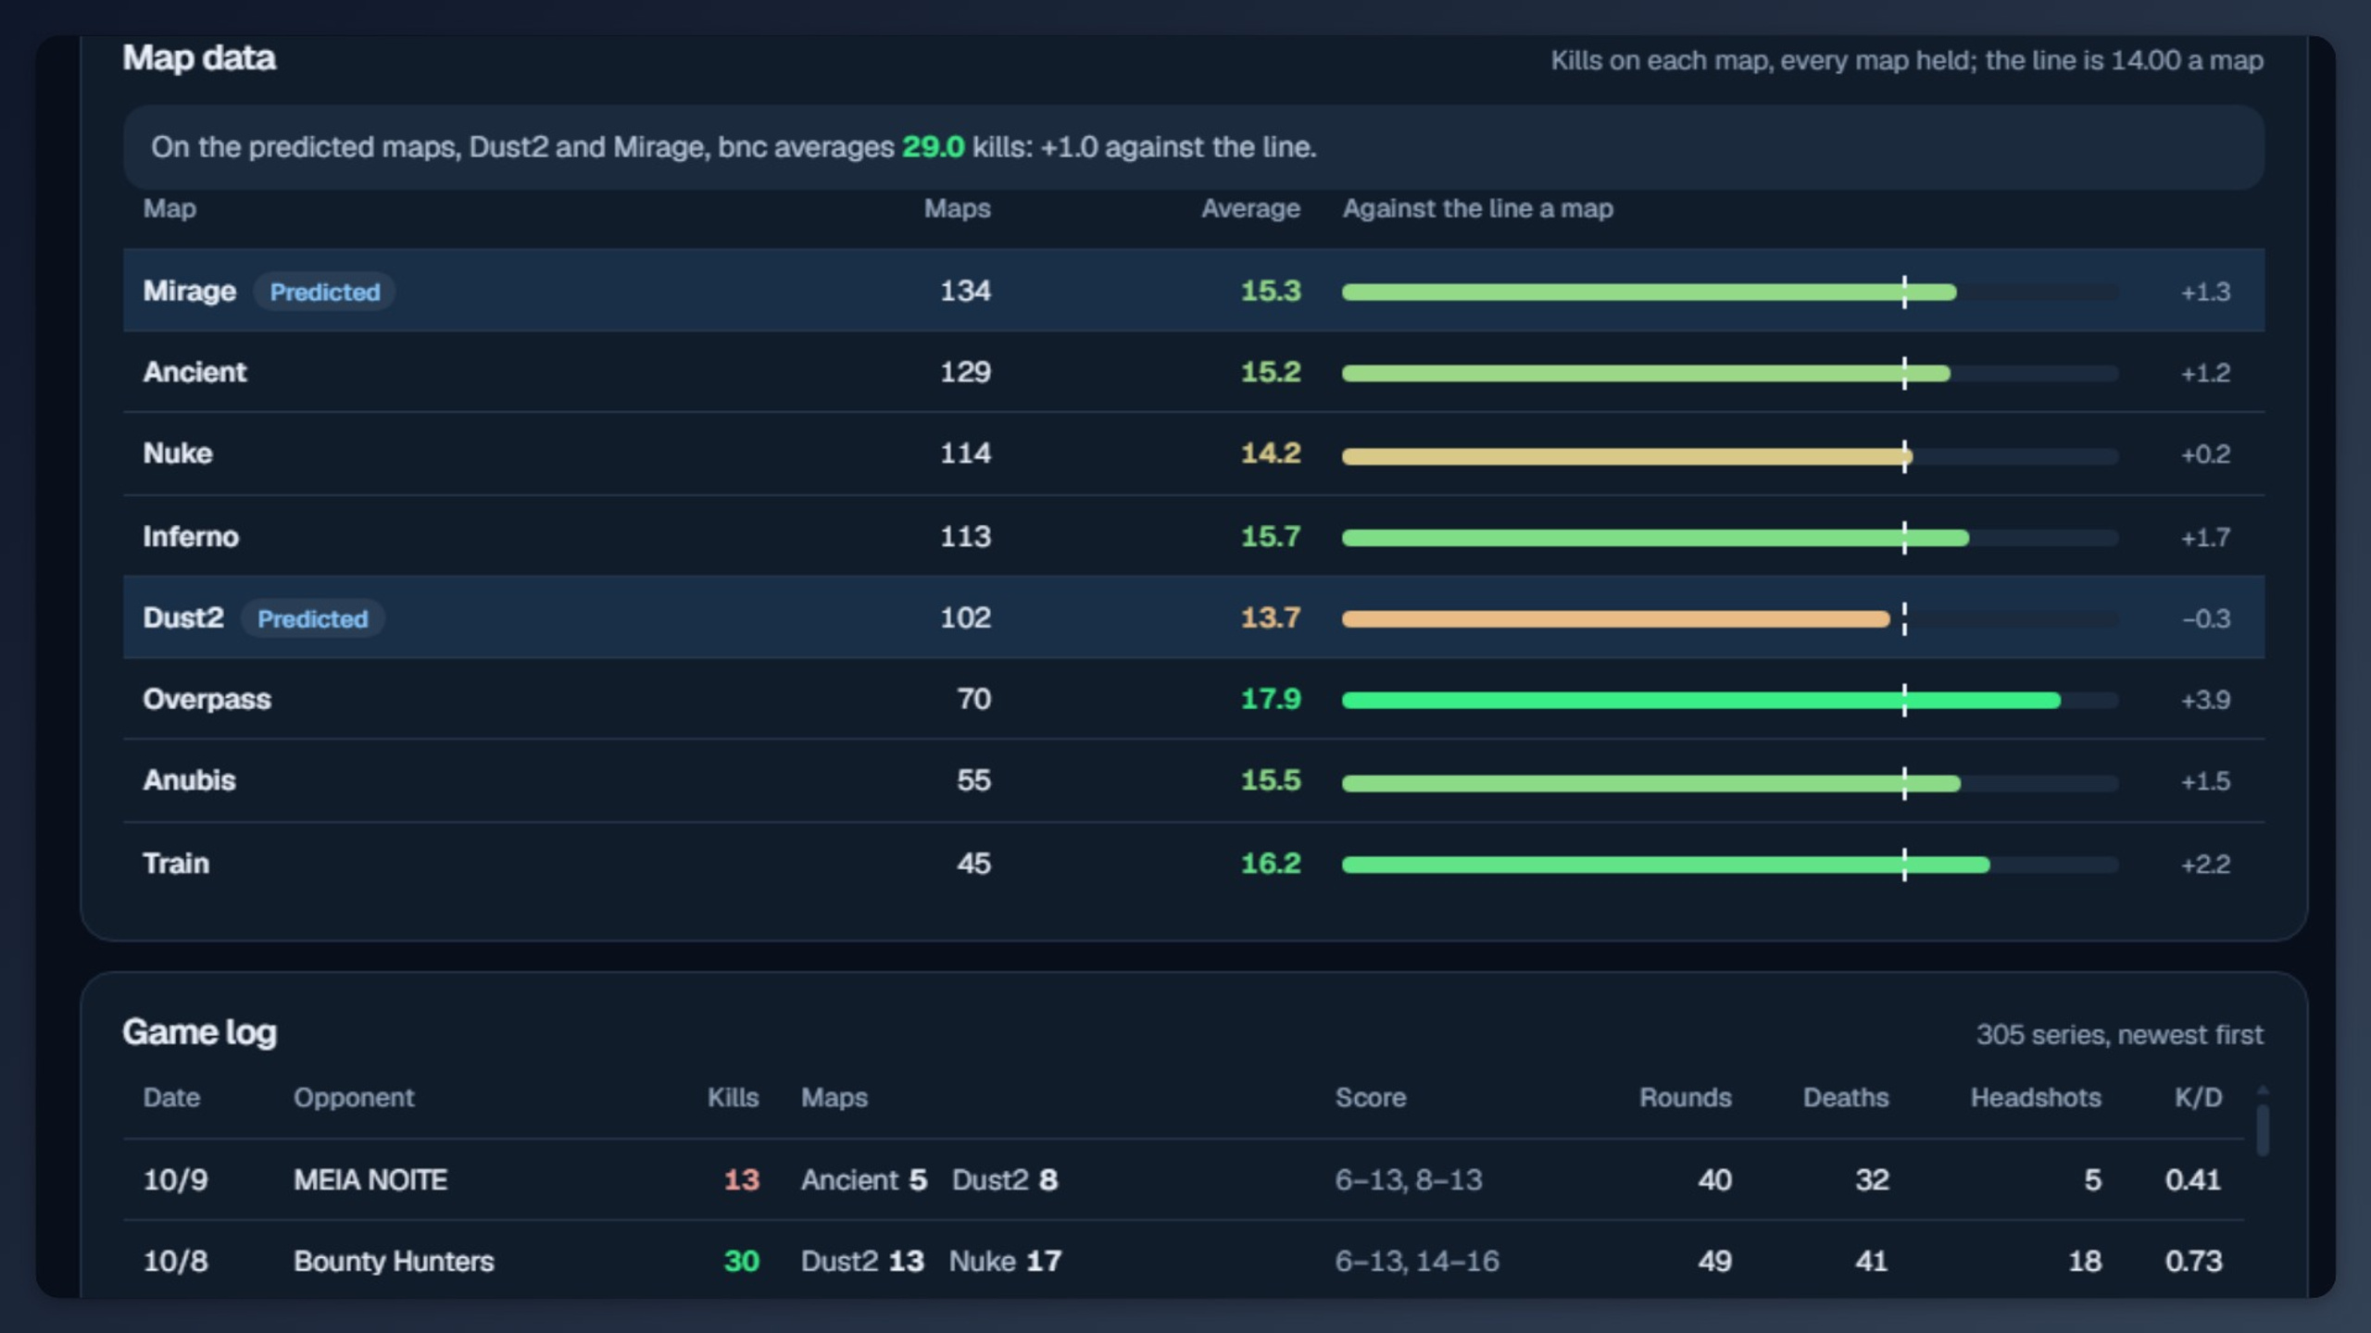Open the Inferno map row

pos(1194,536)
